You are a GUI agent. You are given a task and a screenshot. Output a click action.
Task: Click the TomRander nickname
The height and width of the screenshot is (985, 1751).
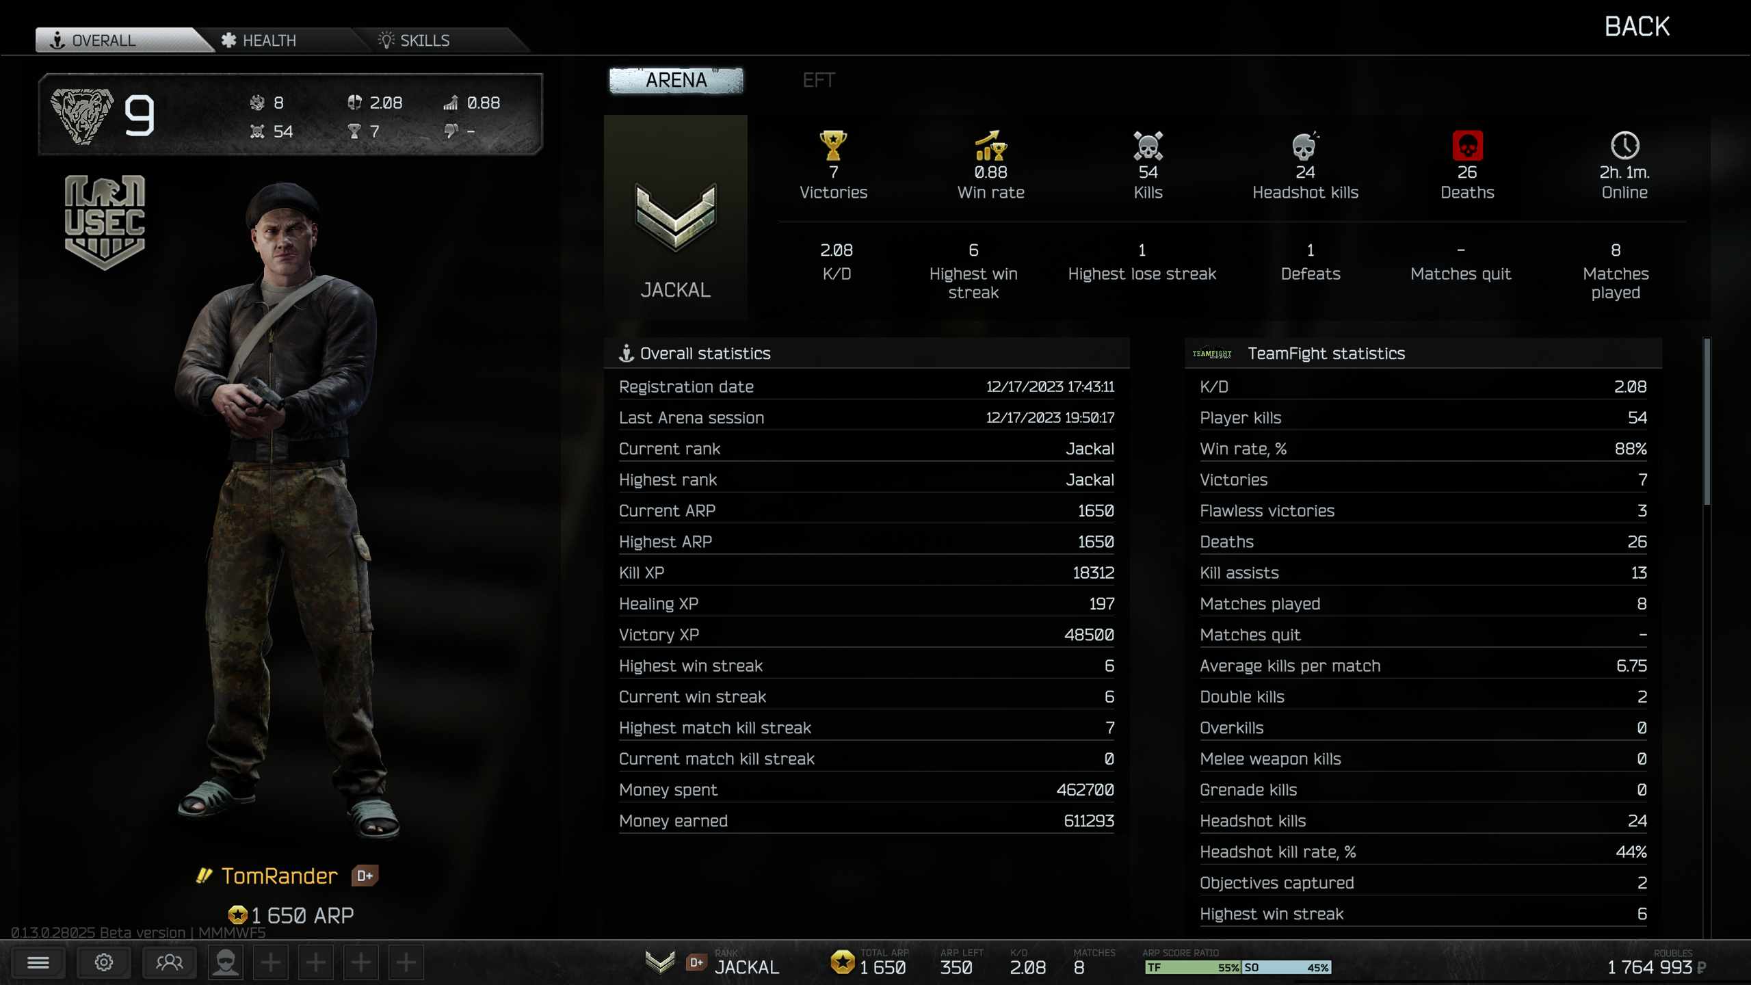point(279,876)
